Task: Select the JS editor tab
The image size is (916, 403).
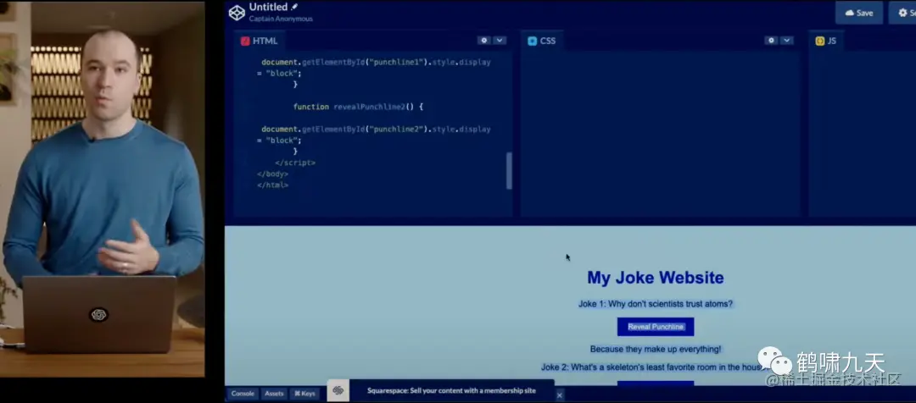Action: (x=826, y=41)
